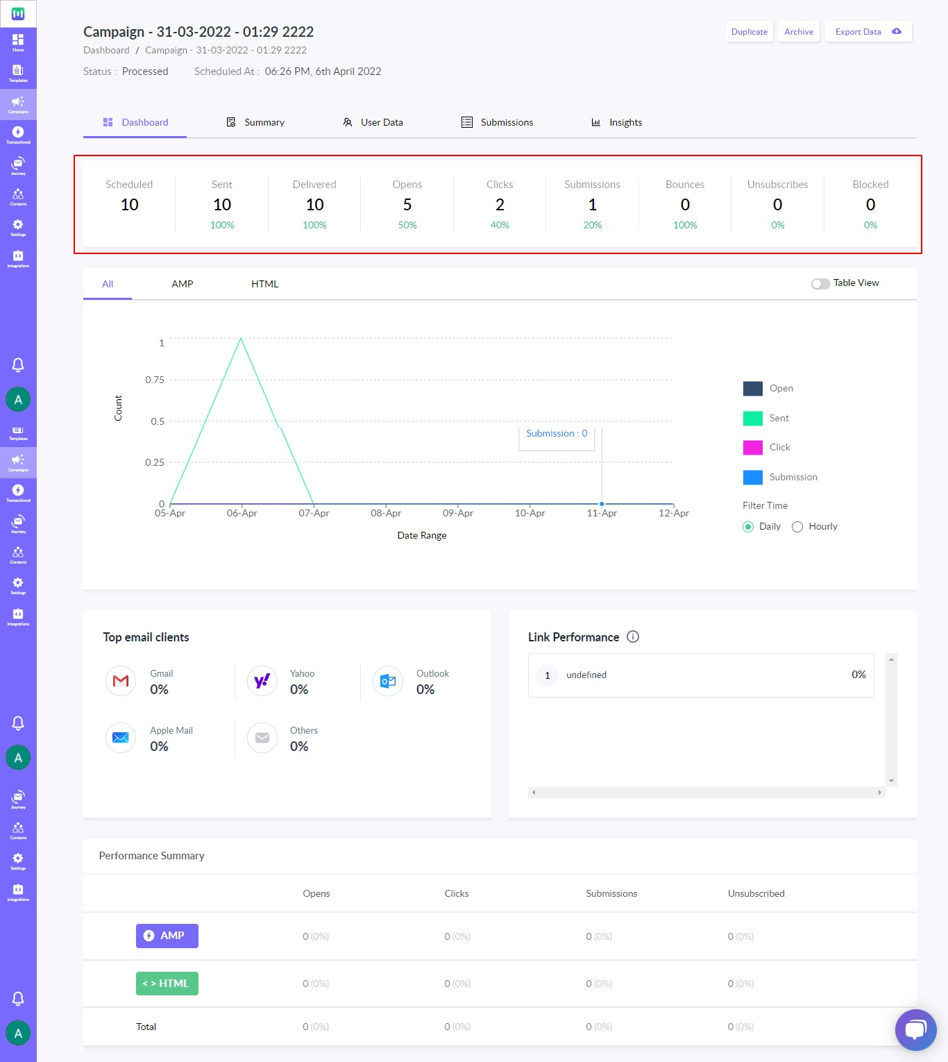Go to Home in the sidebar
Screen dimensions: 948x1062
pyautogui.click(x=18, y=42)
